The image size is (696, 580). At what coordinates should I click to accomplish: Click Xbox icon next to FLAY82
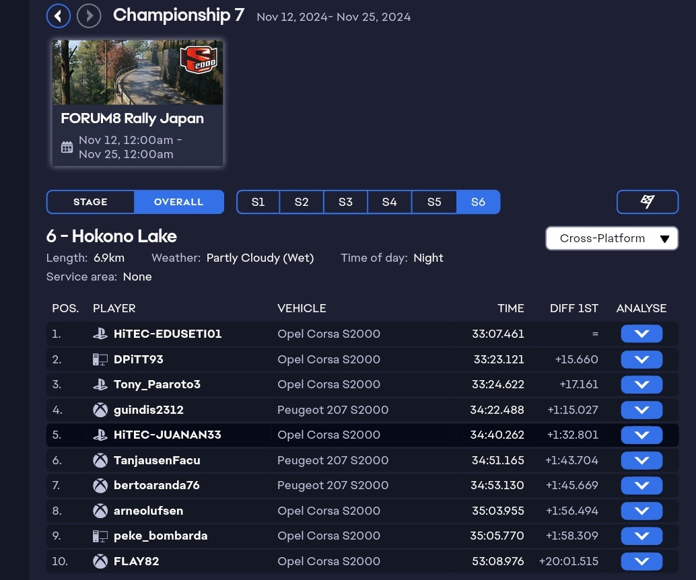[100, 561]
